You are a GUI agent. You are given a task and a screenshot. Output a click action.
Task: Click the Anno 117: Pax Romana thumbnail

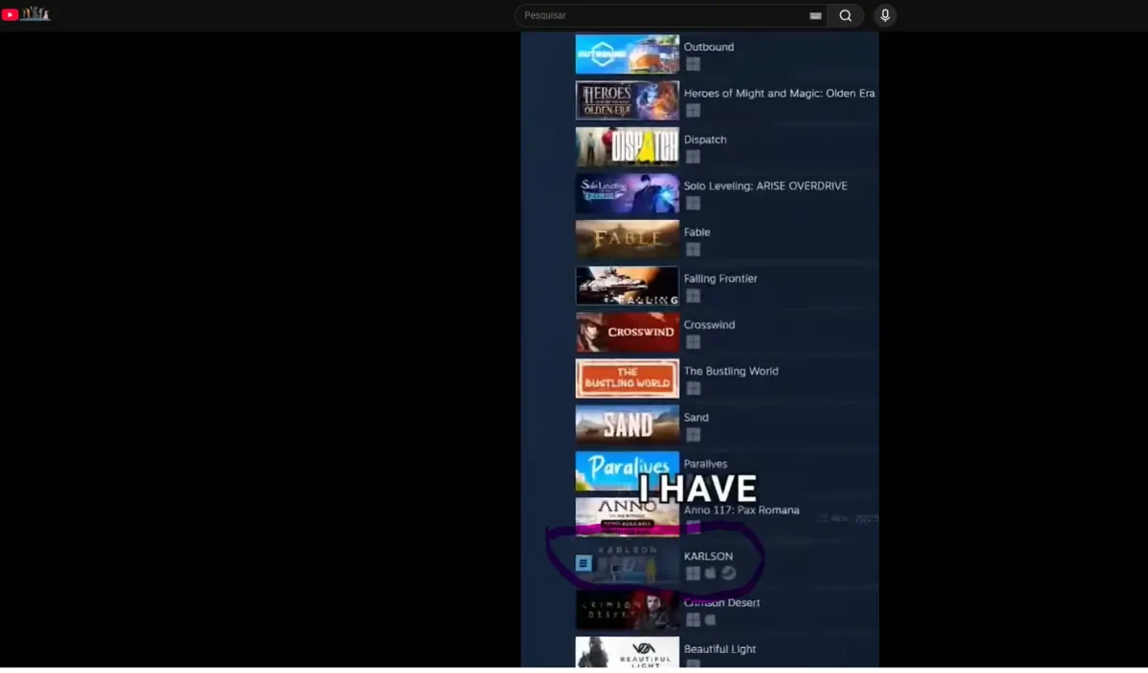tap(627, 516)
